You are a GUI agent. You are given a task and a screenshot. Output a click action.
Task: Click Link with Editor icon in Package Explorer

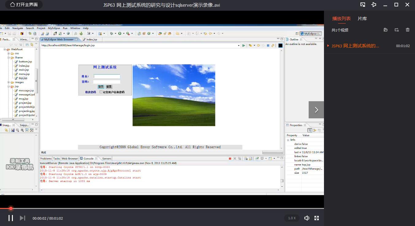[x=31, y=45]
